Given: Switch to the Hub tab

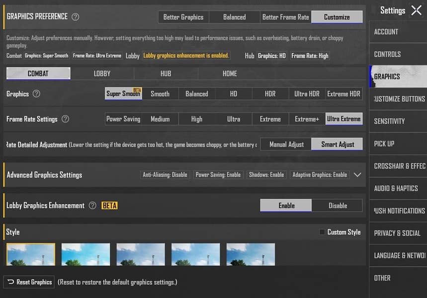Looking at the screenshot, I should (166, 74).
